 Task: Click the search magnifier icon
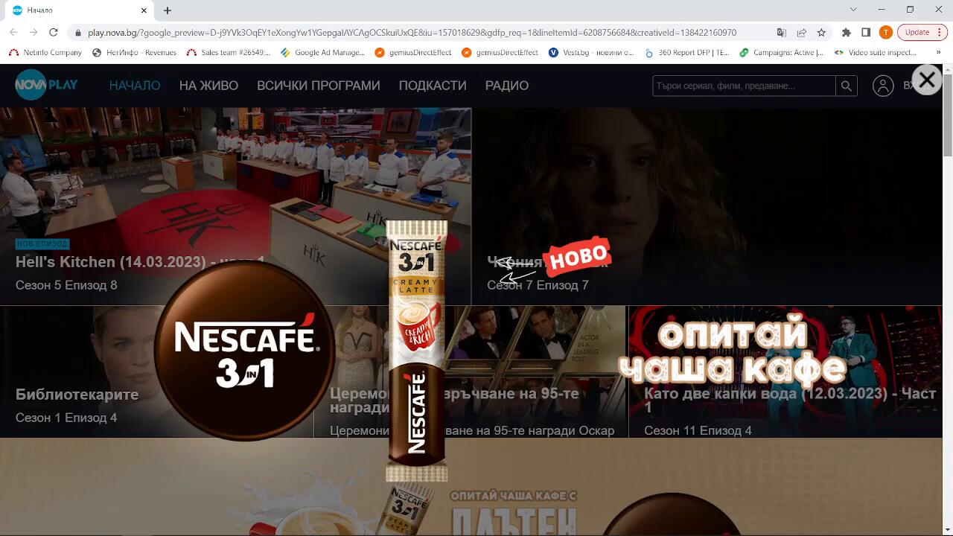coord(846,86)
